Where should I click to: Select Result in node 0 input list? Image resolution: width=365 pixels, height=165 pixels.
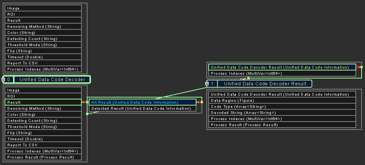pos(43,21)
